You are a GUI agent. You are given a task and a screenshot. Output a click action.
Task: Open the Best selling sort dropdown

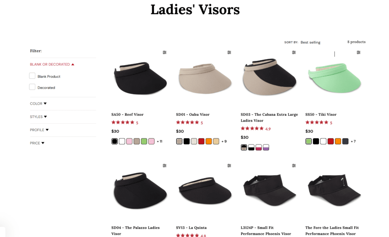click(x=310, y=42)
